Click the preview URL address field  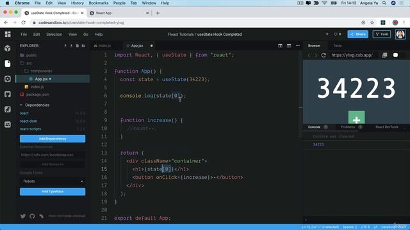[352, 56]
